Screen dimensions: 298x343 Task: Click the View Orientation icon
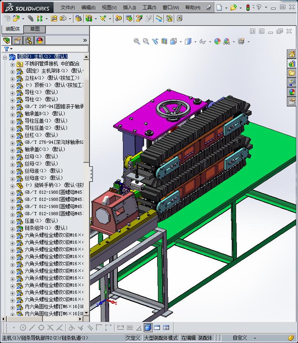click(173, 41)
